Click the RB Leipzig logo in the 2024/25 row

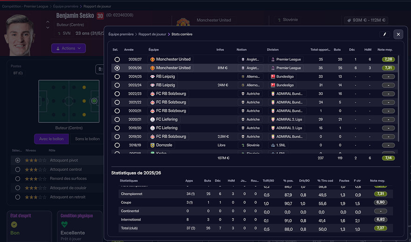click(152, 76)
